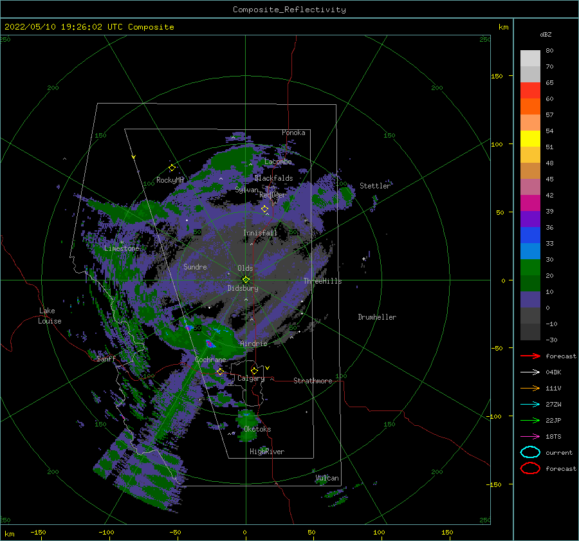The height and width of the screenshot is (541, 579).
Task: Click the Calgary city label
Action: click(251, 378)
